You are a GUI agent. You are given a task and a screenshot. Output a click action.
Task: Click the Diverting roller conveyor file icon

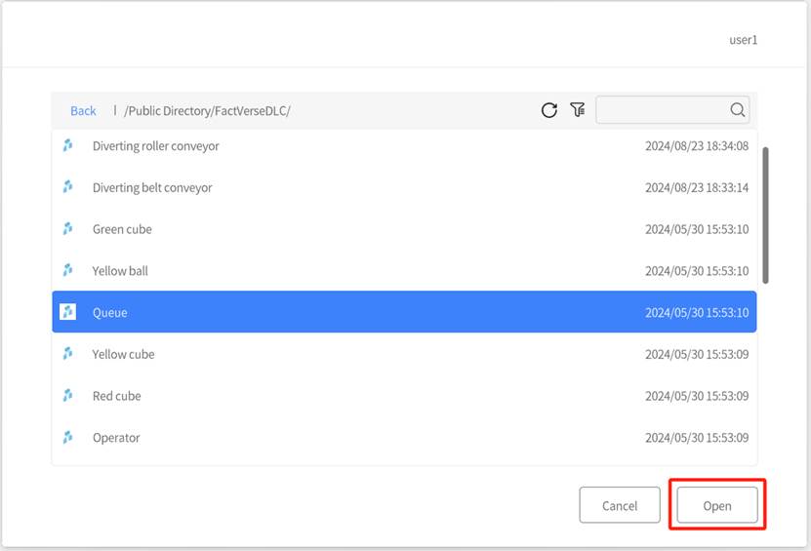[67, 146]
